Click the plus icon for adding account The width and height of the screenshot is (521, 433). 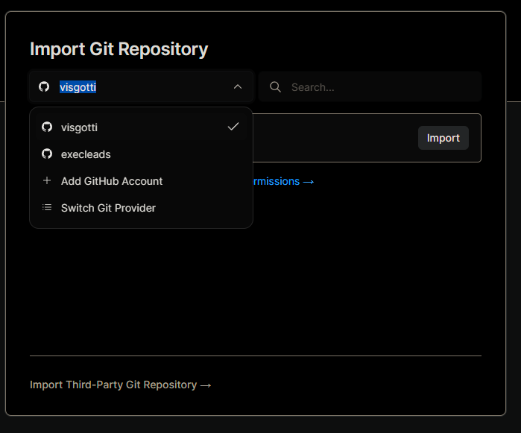coord(47,180)
